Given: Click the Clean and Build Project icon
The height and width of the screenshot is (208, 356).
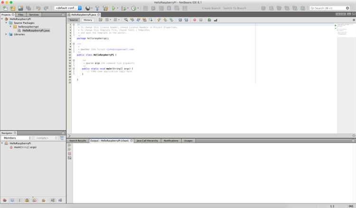Looking at the screenshot, I should tap(105, 9).
